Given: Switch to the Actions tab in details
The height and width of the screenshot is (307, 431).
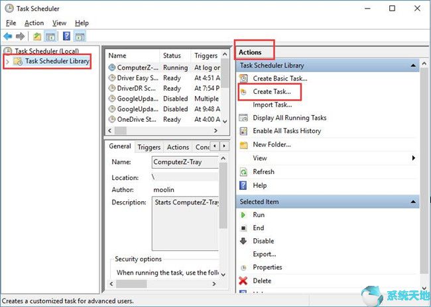Looking at the screenshot, I should 178,148.
